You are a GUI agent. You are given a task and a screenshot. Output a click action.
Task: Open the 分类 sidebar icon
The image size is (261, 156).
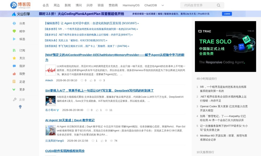[x=14, y=23]
